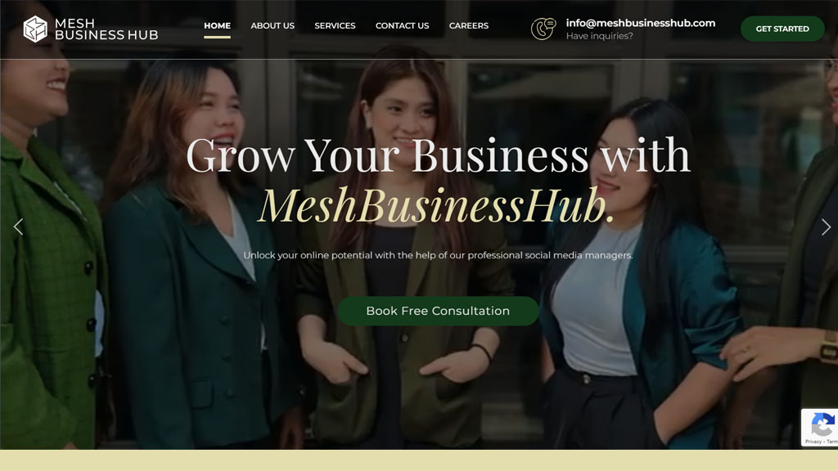Click the Mesh Business Hub cube logo
The width and height of the screenshot is (838, 471).
pos(35,29)
